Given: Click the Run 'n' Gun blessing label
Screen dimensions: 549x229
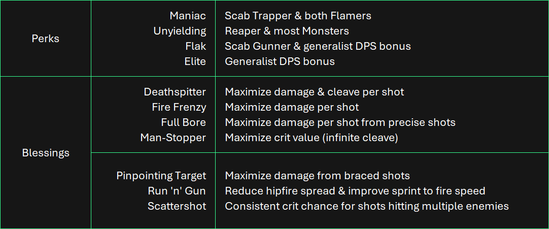Looking at the screenshot, I should (177, 191).
